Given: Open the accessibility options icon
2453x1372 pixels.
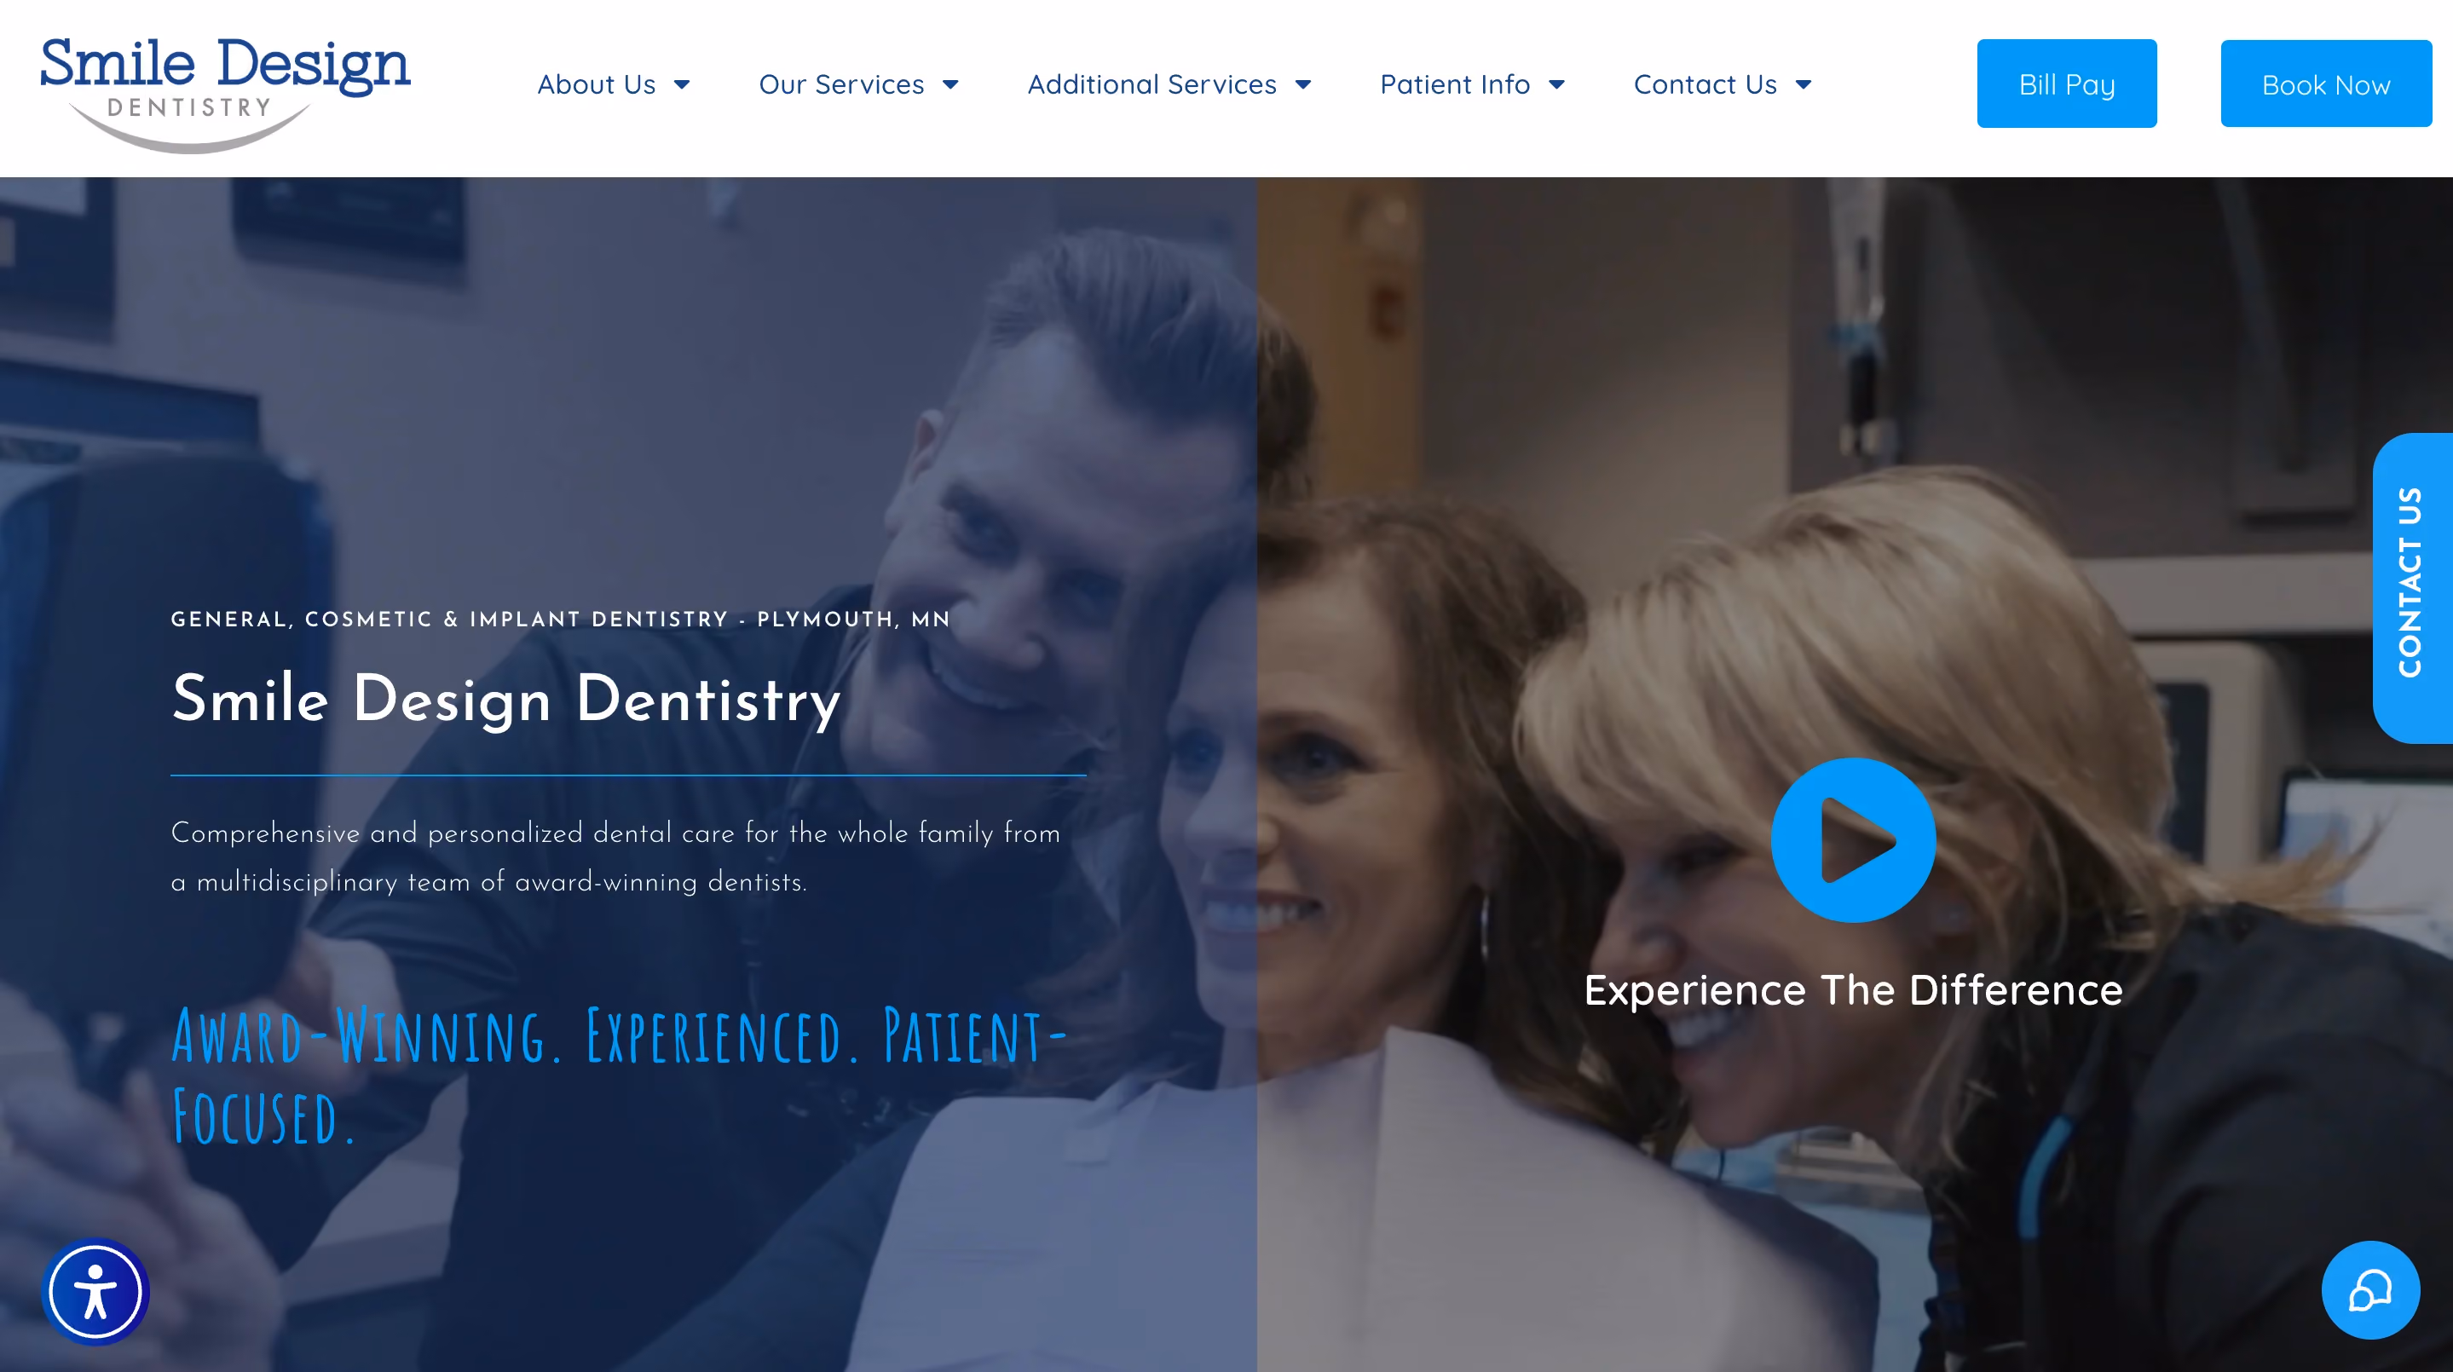Looking at the screenshot, I should click(95, 1291).
